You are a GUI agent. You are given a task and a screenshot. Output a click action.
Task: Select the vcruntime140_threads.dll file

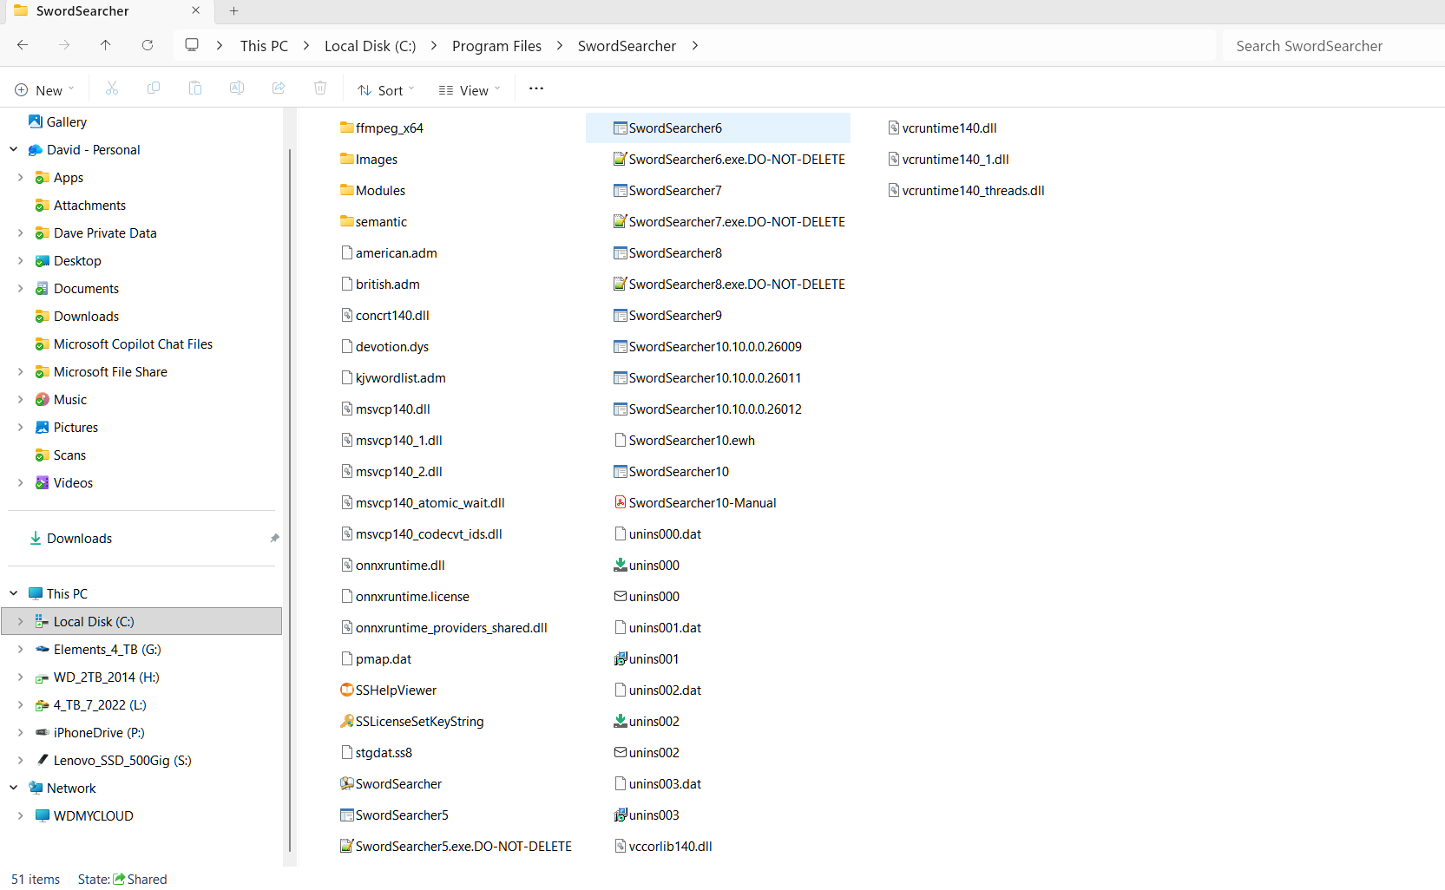pyautogui.click(x=973, y=190)
